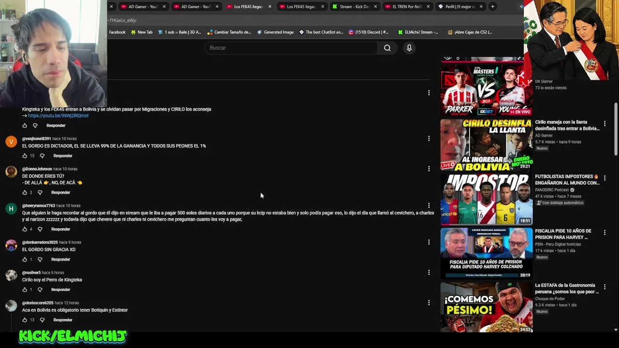Open options menu for @vanjhonel8391 comment
Viewport: 619px width, 348px height.
[x=428, y=138]
